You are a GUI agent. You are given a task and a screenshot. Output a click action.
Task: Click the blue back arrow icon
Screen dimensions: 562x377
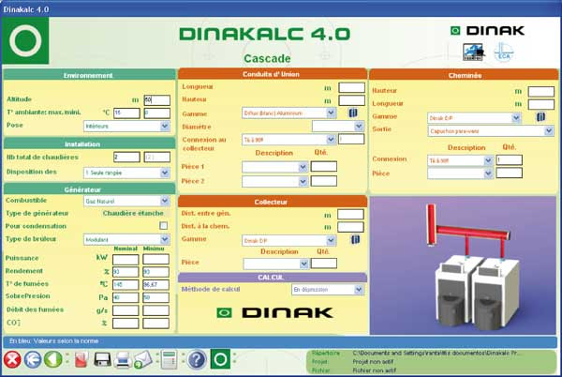click(x=33, y=359)
